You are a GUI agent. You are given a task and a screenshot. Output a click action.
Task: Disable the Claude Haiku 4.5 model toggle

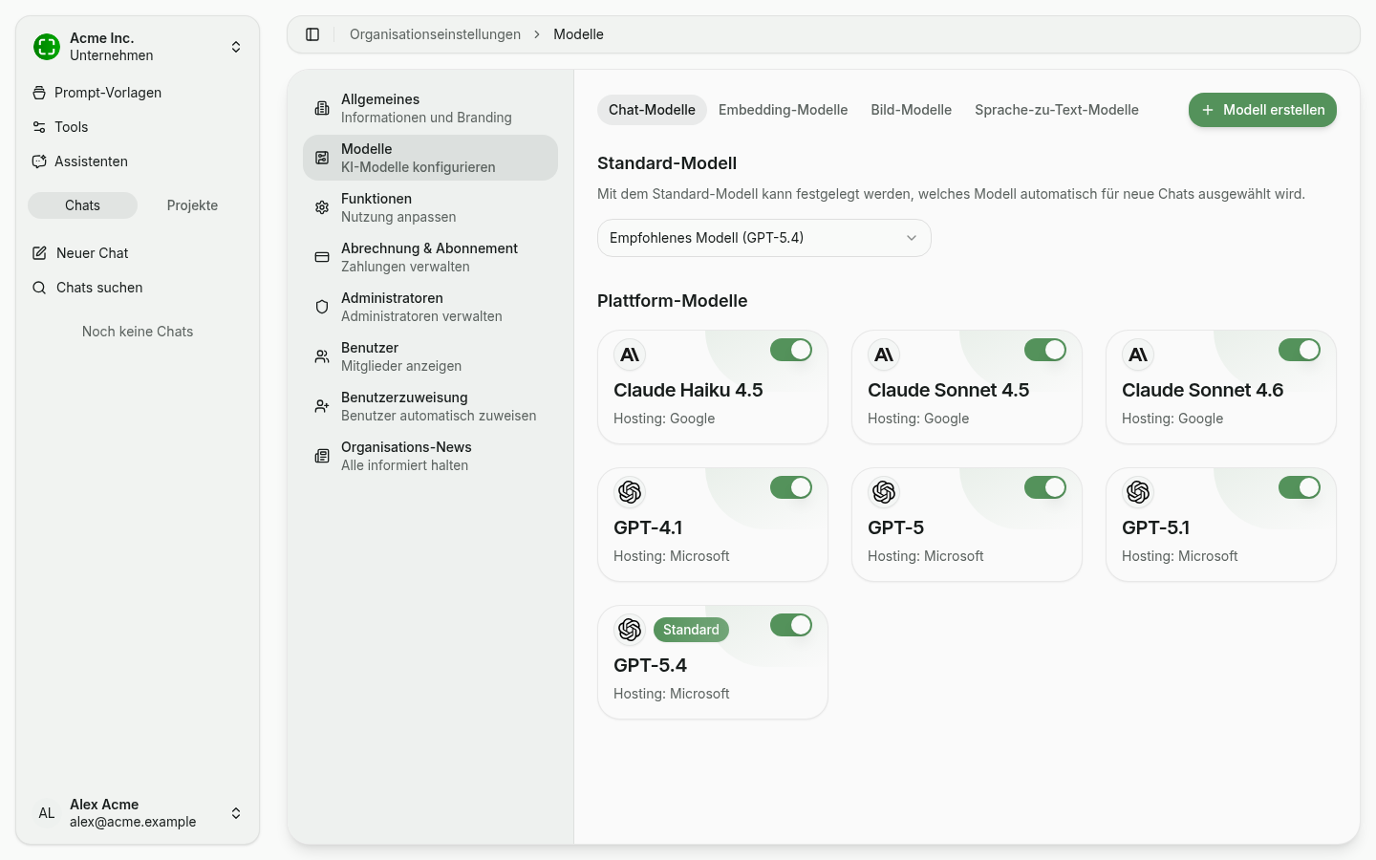coord(791,350)
